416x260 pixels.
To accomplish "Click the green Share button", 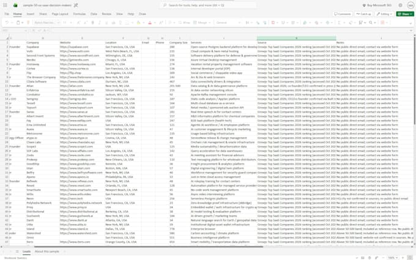I will click(405, 14).
